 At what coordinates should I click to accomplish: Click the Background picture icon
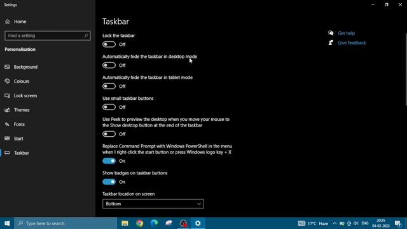7,67
